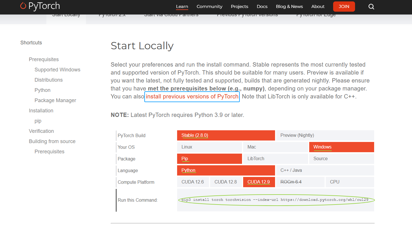Select the Source package option

[x=342, y=159]
